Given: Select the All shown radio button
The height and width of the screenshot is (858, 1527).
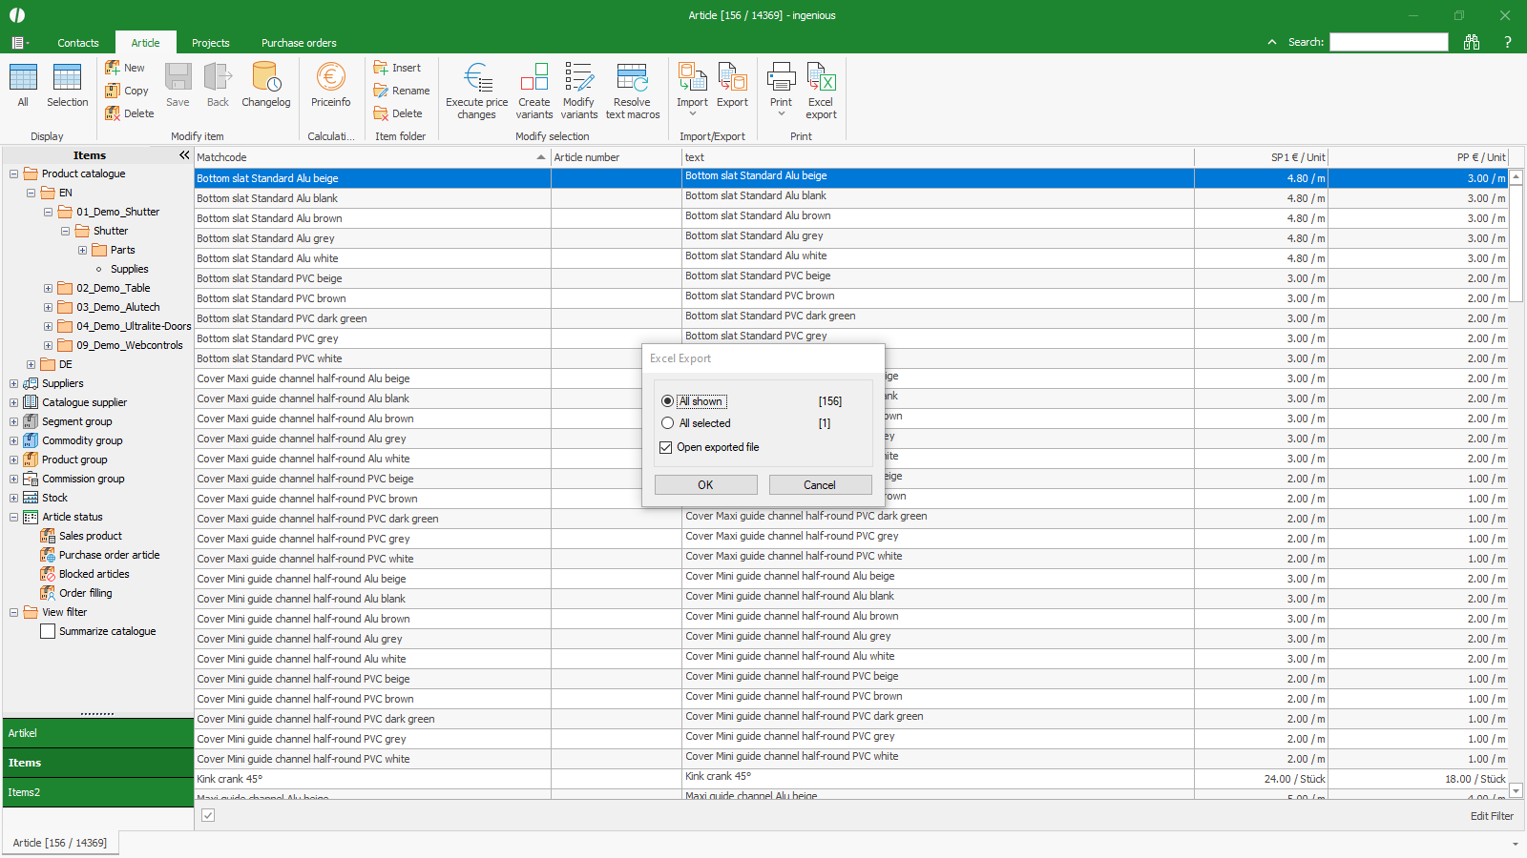Looking at the screenshot, I should [668, 401].
